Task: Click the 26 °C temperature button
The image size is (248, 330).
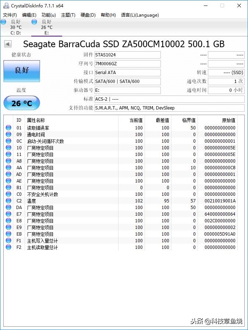Action: (22, 103)
